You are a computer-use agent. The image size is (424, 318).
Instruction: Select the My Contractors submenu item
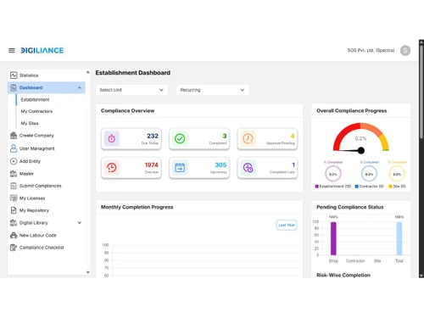click(x=36, y=111)
